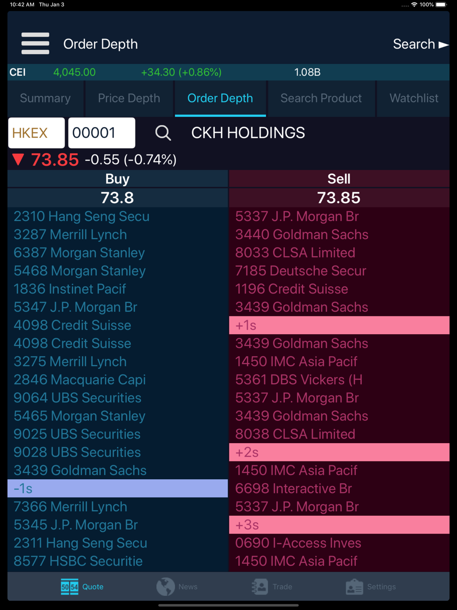This screenshot has width=457, height=610.
Task: Select 3287 Merrill Lynch row
Action: coord(117,235)
